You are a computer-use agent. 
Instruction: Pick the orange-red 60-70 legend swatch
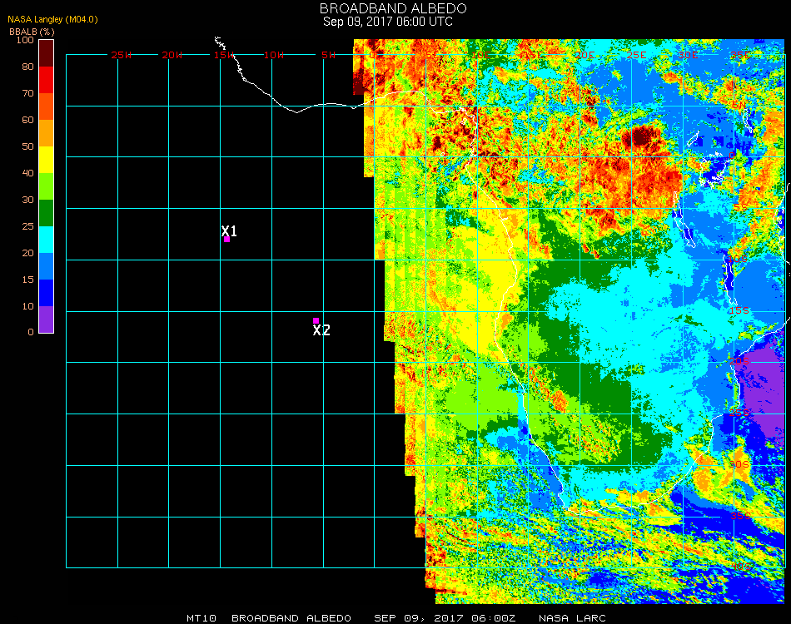[x=47, y=106]
